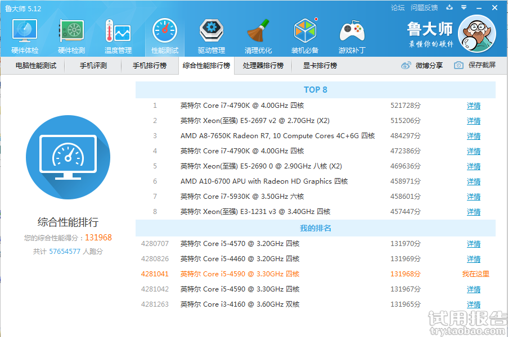Image resolution: width=508 pixels, height=337 pixels.
Task: Open 详情 for Xeon E5-2697 v2 row
Action: tap(474, 121)
